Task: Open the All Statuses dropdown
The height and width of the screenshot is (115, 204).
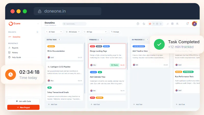Action: [73, 32]
